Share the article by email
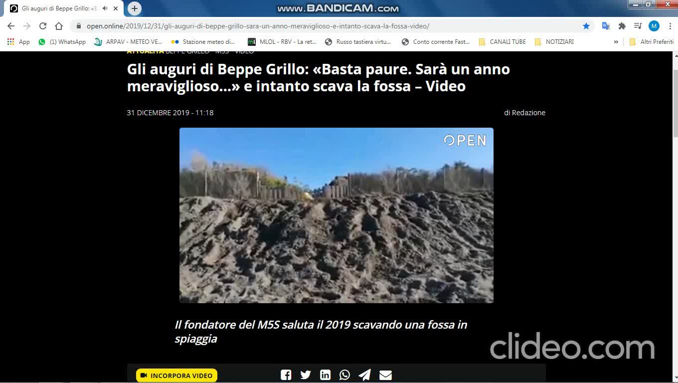 point(385,375)
